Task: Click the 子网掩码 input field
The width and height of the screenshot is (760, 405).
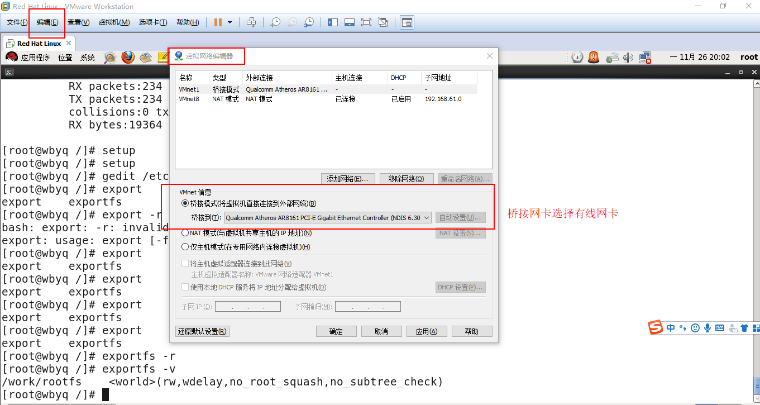Action: tap(368, 307)
